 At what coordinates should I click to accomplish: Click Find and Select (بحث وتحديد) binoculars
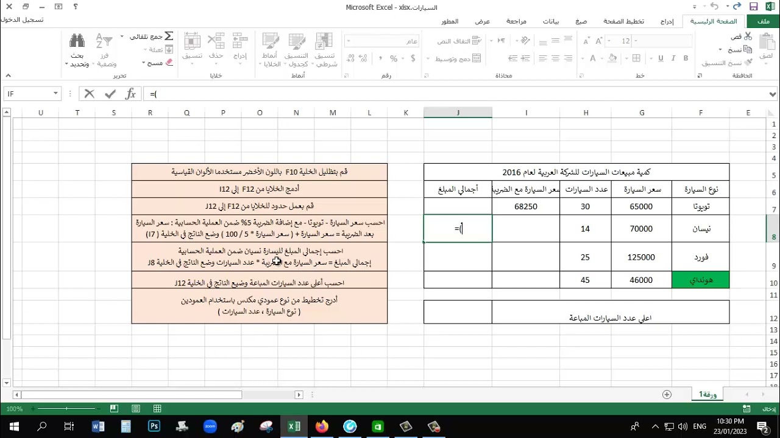(77, 51)
